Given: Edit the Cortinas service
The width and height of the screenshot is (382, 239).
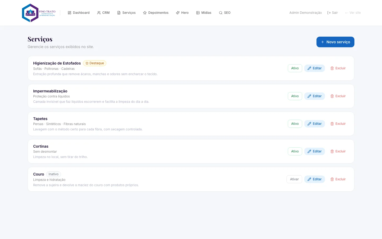Looking at the screenshot, I should coord(315,151).
